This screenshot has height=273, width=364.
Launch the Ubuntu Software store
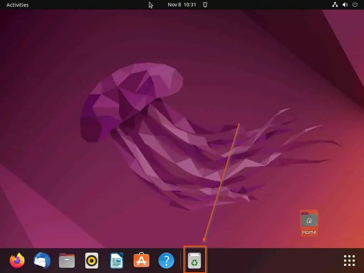(141, 261)
